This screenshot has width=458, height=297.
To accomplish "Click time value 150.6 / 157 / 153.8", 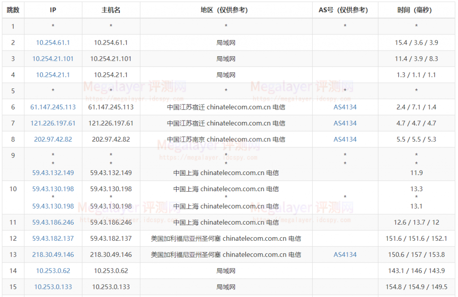I will pos(416,255).
